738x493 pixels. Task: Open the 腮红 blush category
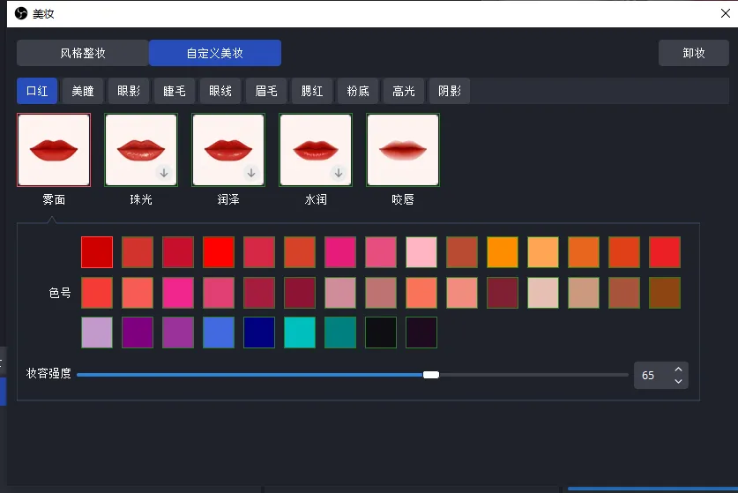tap(312, 91)
